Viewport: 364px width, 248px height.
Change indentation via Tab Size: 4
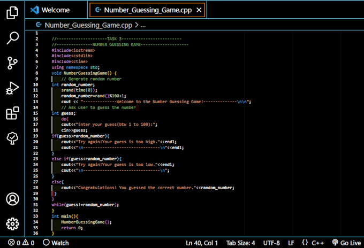[240, 243]
